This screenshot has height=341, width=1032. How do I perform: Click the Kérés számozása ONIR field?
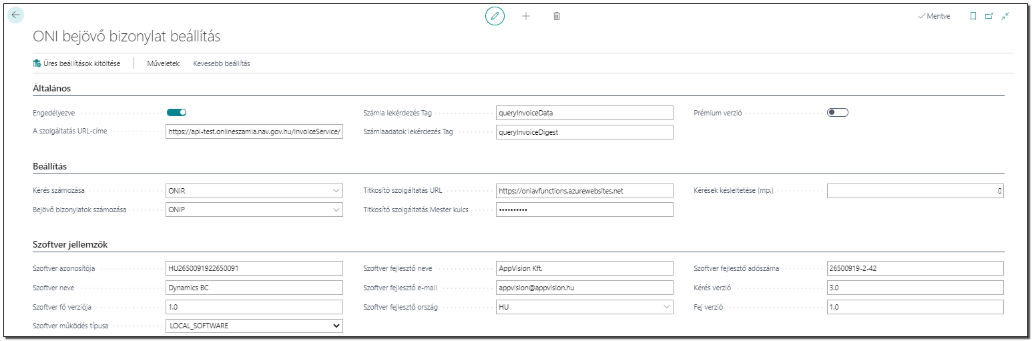pos(254,191)
